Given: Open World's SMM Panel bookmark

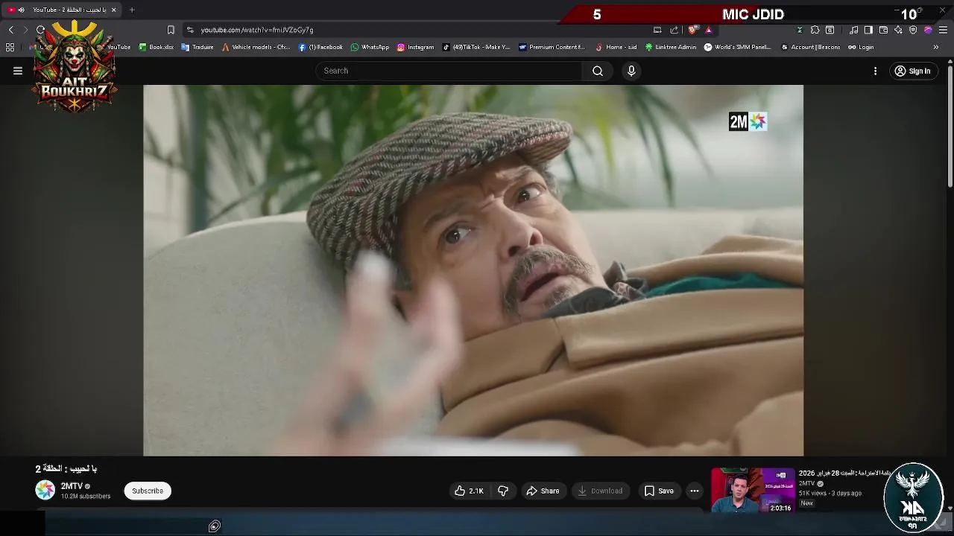Looking at the screenshot, I should point(738,47).
